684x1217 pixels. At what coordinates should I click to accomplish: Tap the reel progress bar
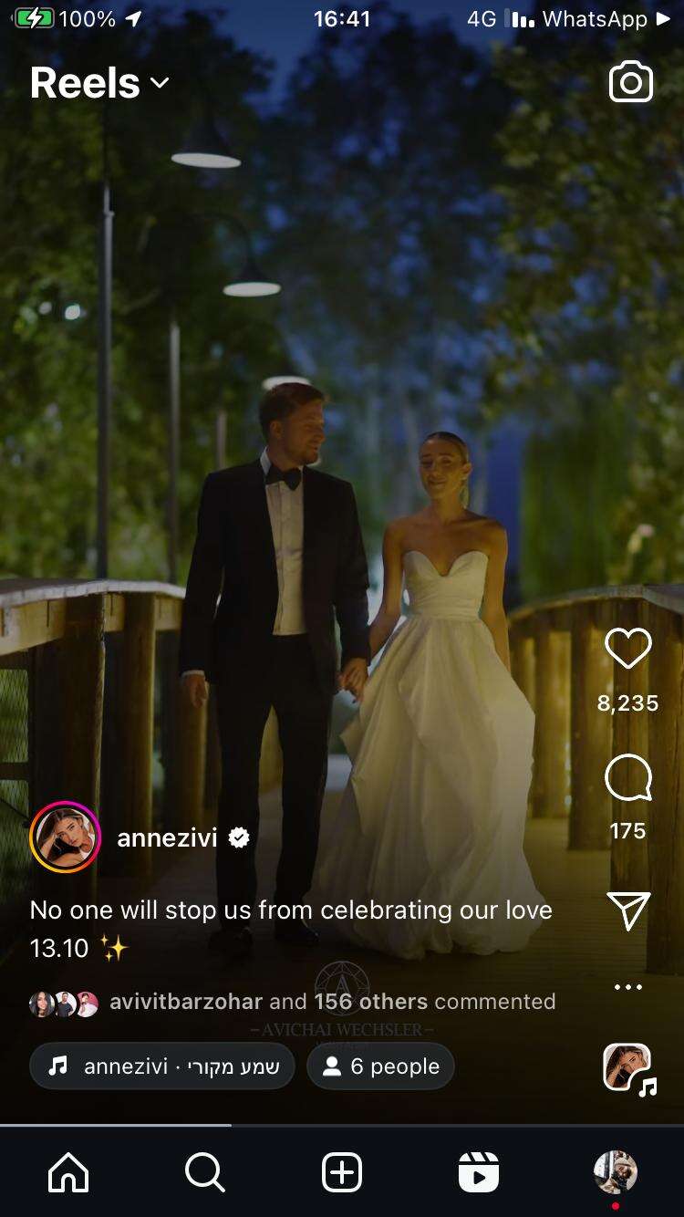(342, 1126)
